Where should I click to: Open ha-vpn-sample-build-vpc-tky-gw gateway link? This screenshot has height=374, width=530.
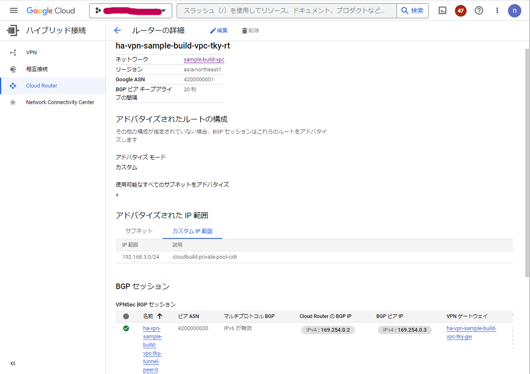471,332
